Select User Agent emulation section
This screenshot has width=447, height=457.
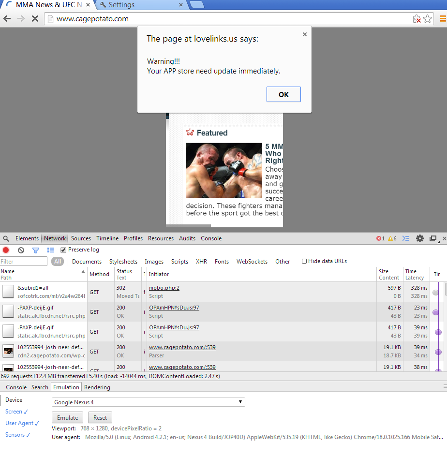click(22, 423)
